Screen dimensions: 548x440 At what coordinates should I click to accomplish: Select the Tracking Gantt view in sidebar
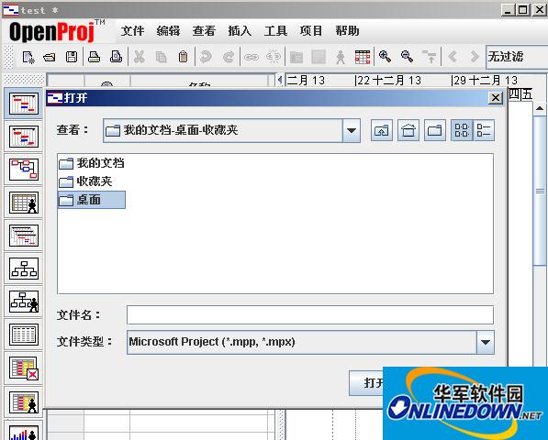click(24, 137)
